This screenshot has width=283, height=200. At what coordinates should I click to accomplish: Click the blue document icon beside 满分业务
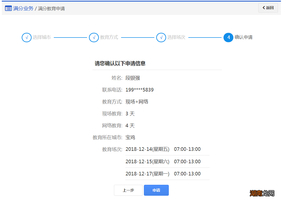[8, 8]
